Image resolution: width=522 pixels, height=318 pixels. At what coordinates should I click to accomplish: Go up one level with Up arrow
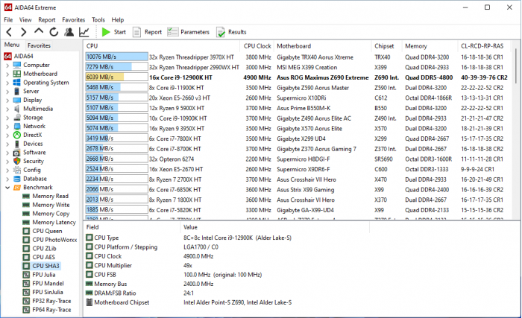pos(39,32)
